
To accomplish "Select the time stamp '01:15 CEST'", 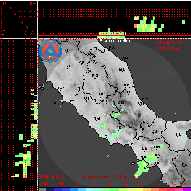I will coord(168,48).
